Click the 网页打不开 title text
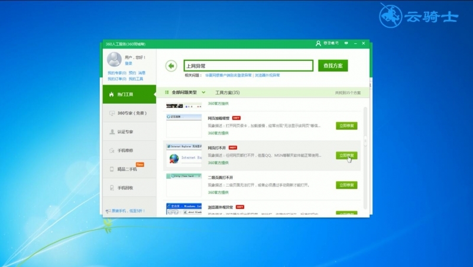Viewport: 473px width, 267px height. (217, 147)
